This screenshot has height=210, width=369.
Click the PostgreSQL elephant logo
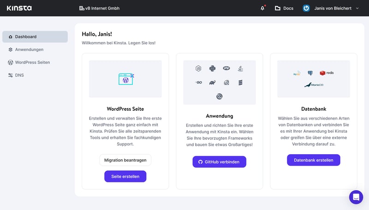[310, 73]
